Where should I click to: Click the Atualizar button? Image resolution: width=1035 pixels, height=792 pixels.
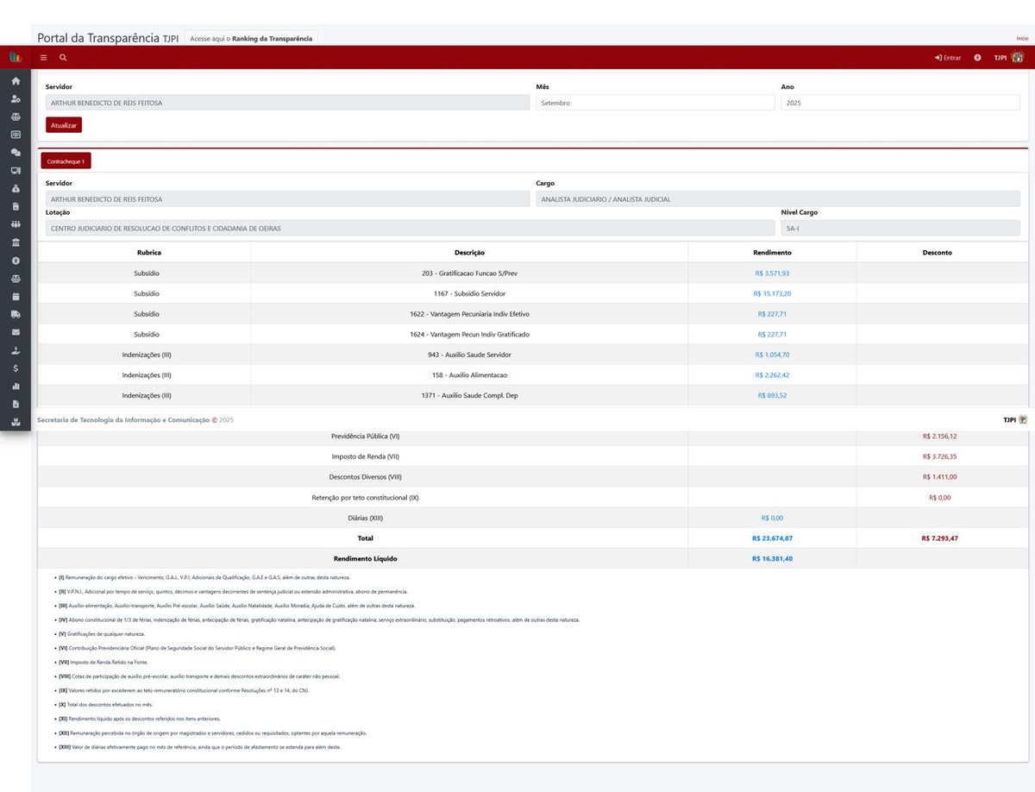tap(64, 125)
